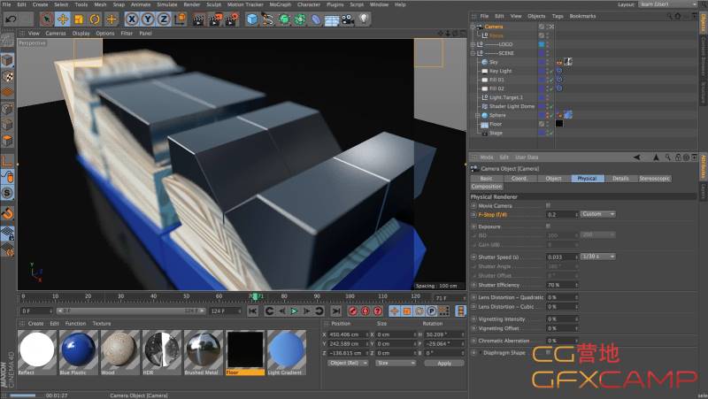Select the Blue Plastic material

point(78,352)
